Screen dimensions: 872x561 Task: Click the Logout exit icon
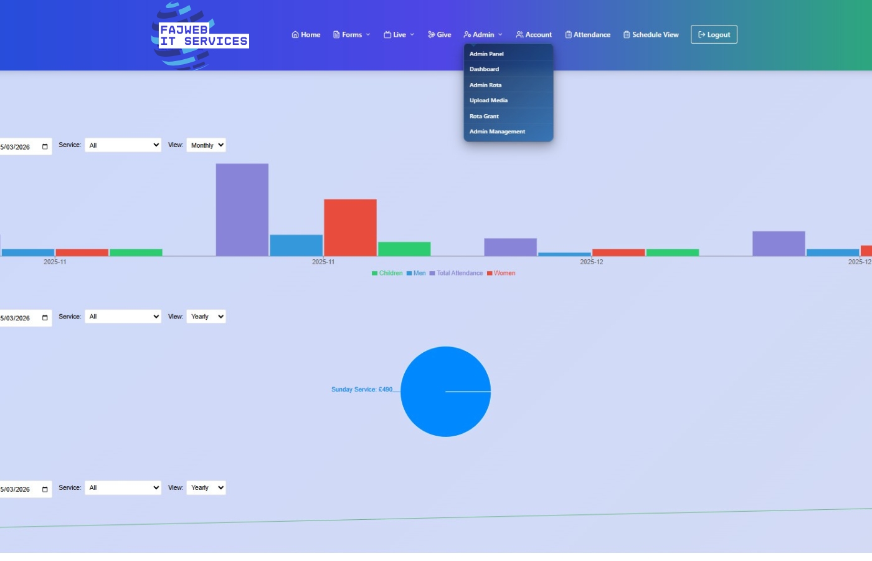(x=701, y=34)
